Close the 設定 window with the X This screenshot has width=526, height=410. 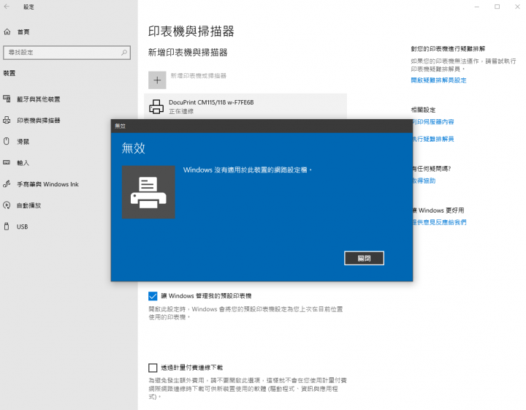pyautogui.click(x=517, y=7)
